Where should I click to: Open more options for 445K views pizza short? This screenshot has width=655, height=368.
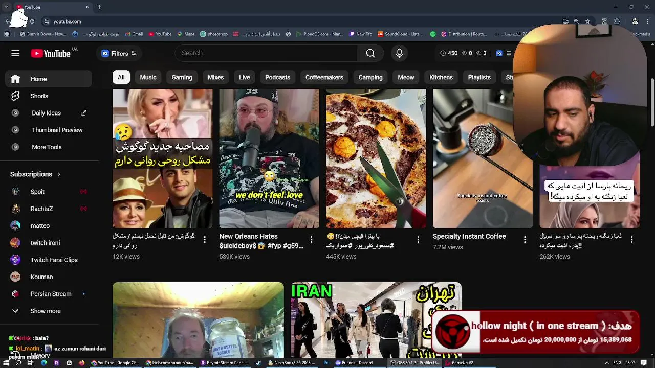pyautogui.click(x=418, y=239)
